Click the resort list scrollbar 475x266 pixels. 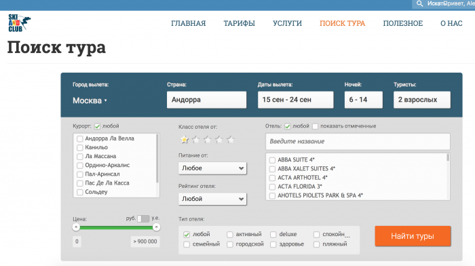click(x=157, y=159)
